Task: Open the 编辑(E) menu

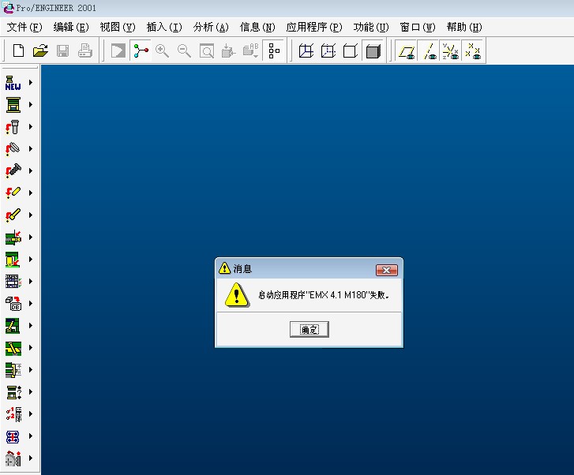Action: pos(71,27)
